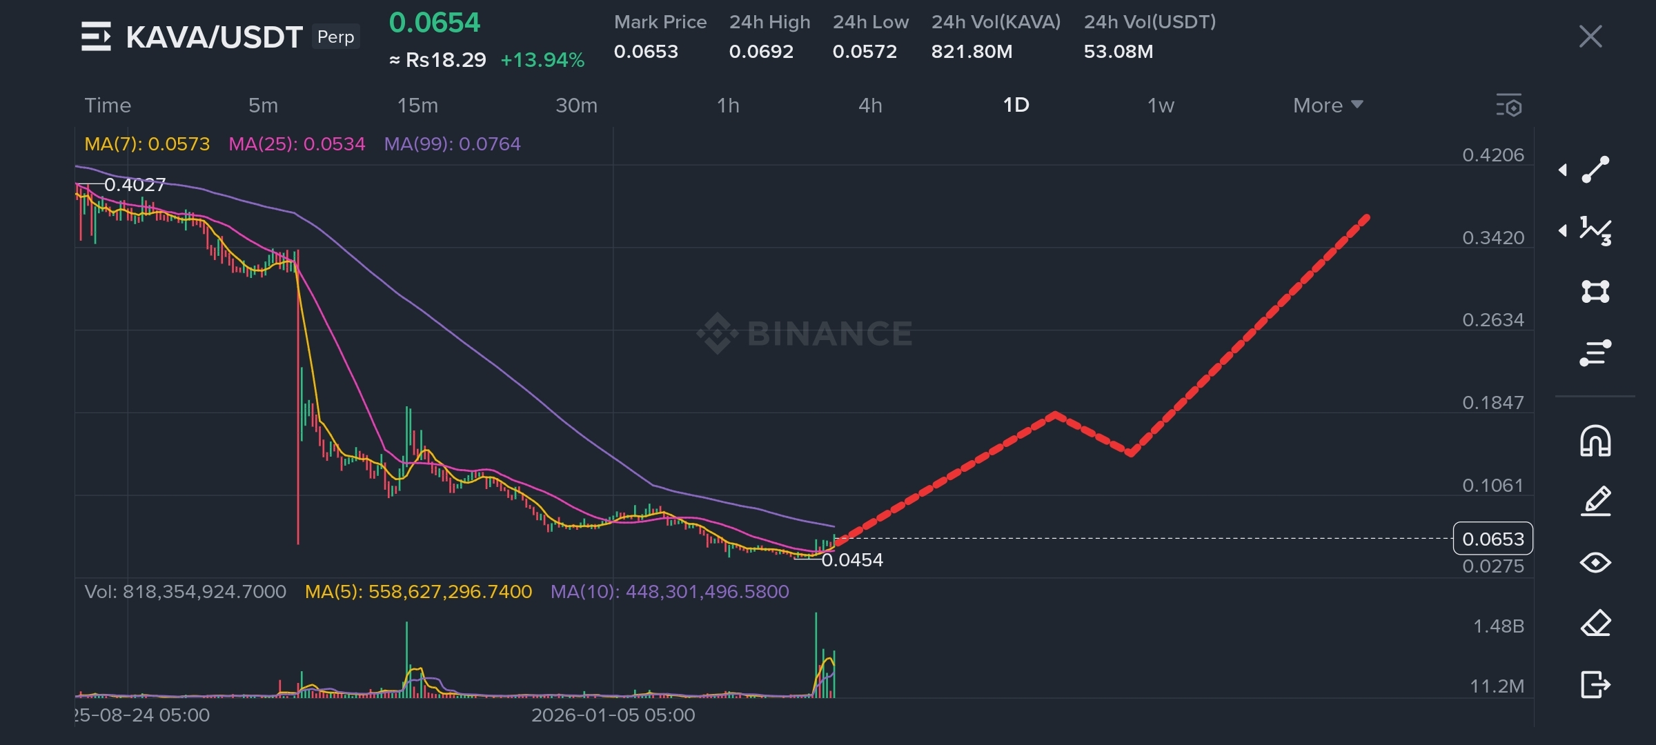The width and height of the screenshot is (1656, 745).
Task: Select the 15m interval
Action: pos(417,106)
